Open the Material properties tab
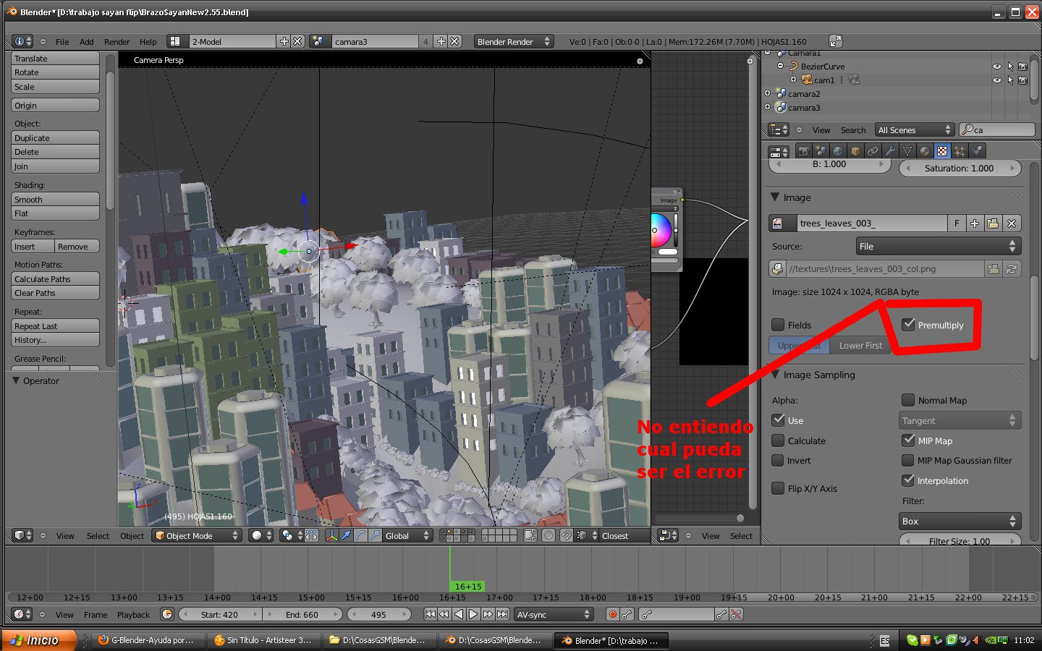The image size is (1042, 651). click(x=925, y=151)
